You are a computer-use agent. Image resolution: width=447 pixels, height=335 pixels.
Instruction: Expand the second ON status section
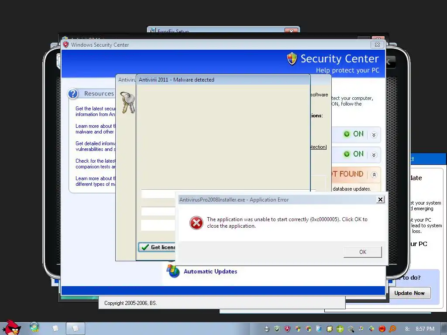(374, 155)
